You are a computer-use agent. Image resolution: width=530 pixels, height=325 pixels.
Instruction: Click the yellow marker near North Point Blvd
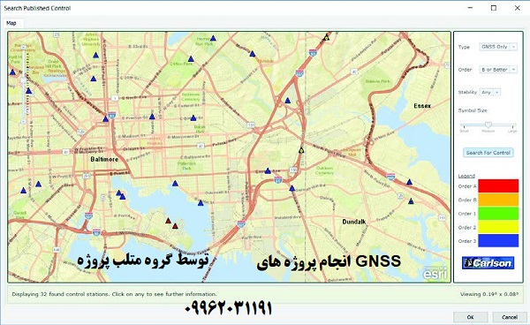pos(301,151)
